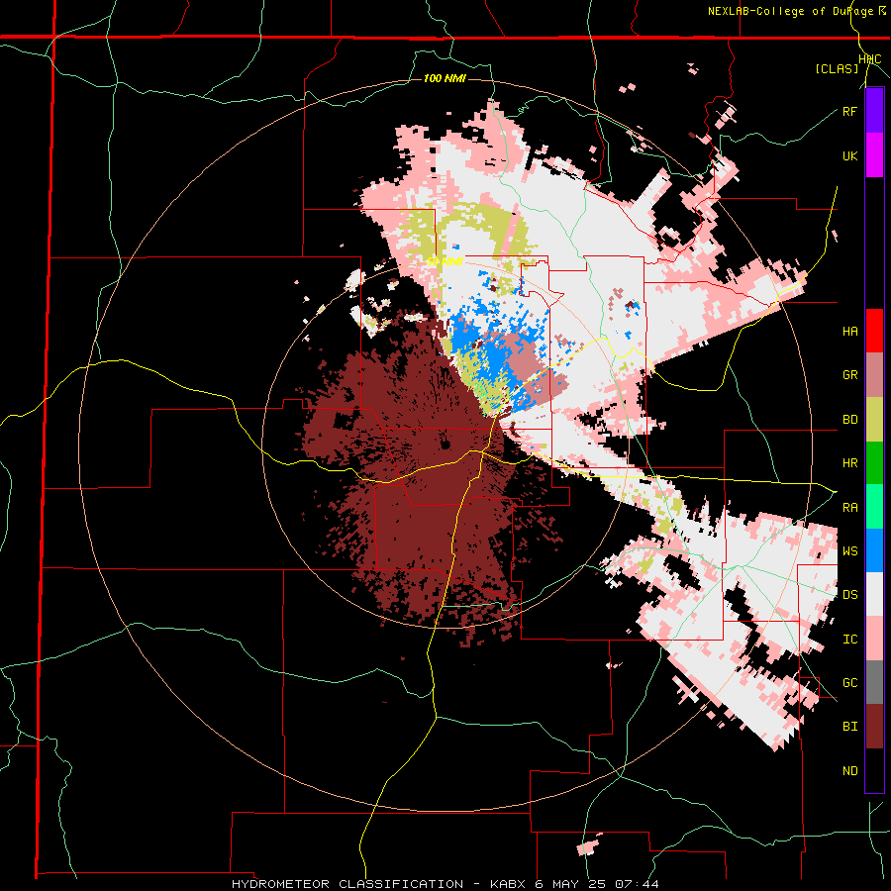
Task: Click the 'HHC' product label
Action: click(x=869, y=59)
